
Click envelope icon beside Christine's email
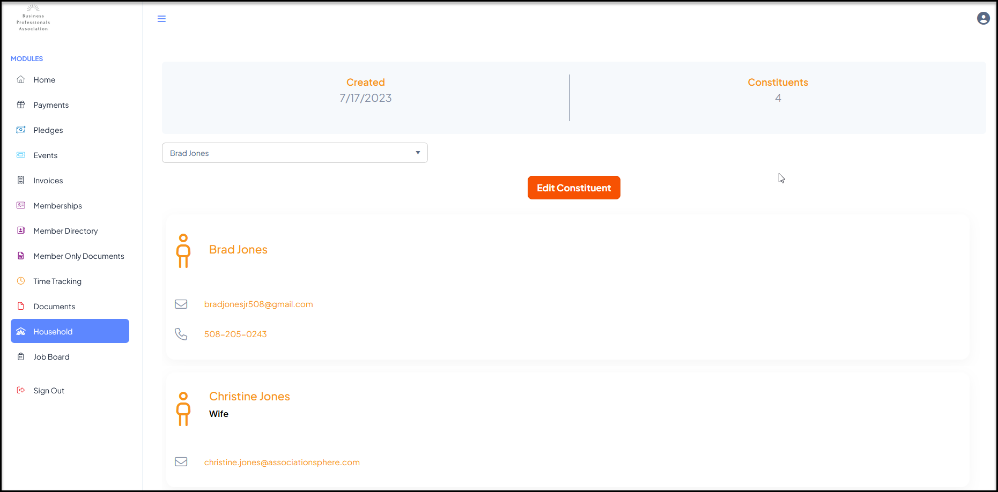click(x=181, y=461)
